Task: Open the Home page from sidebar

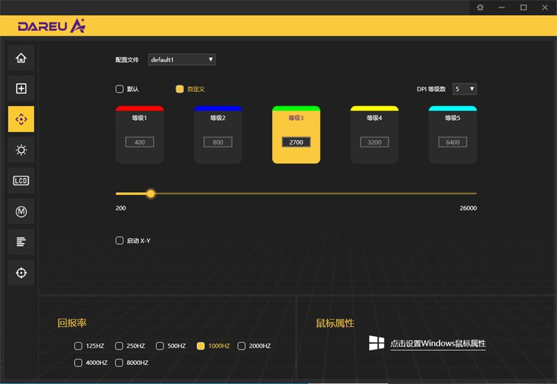Action: coord(21,58)
